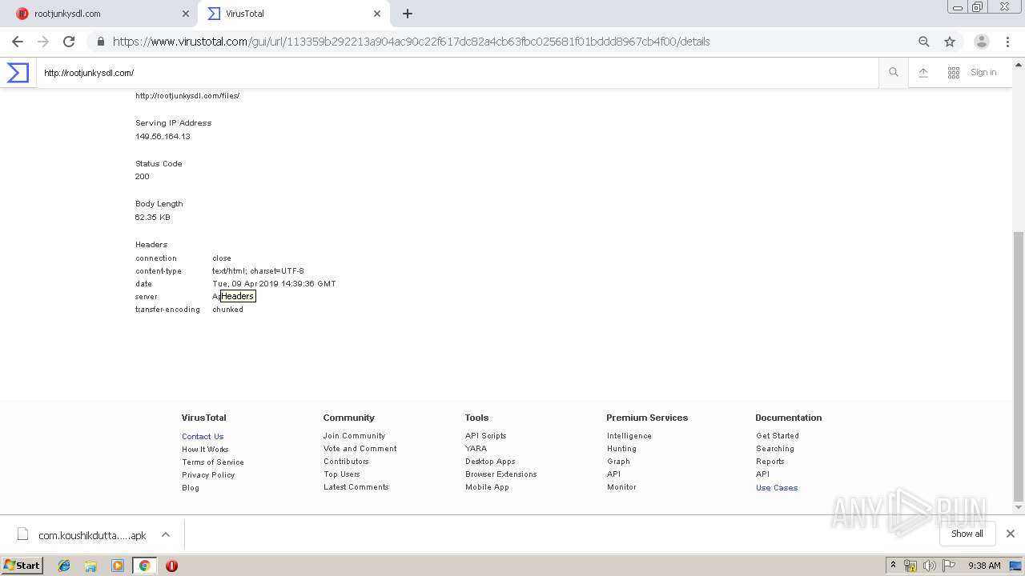Click the downloaded apk file icon
Image resolution: width=1025 pixels, height=576 pixels.
(x=23, y=534)
